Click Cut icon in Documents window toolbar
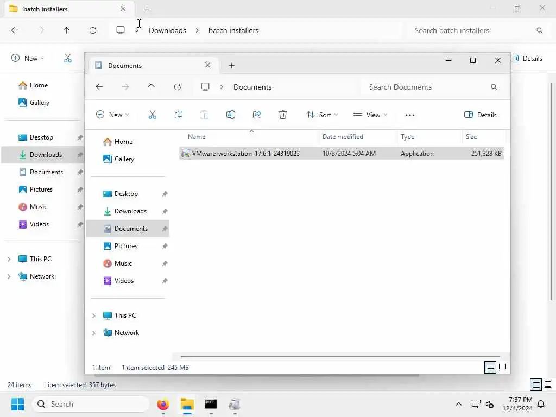Image resolution: width=556 pixels, height=417 pixels. point(152,115)
